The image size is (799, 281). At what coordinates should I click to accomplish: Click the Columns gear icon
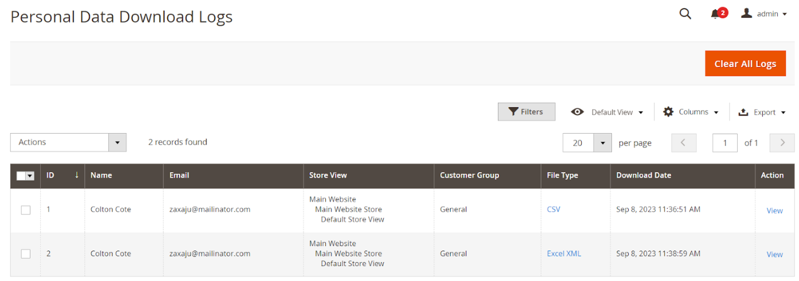pos(668,112)
